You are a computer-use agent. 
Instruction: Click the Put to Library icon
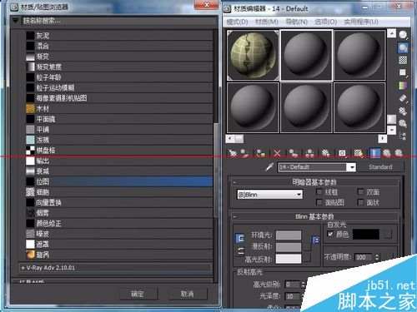click(x=325, y=153)
